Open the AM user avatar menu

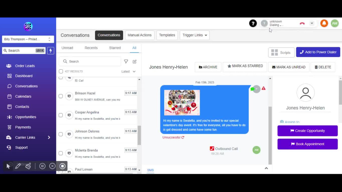coord(335,23)
